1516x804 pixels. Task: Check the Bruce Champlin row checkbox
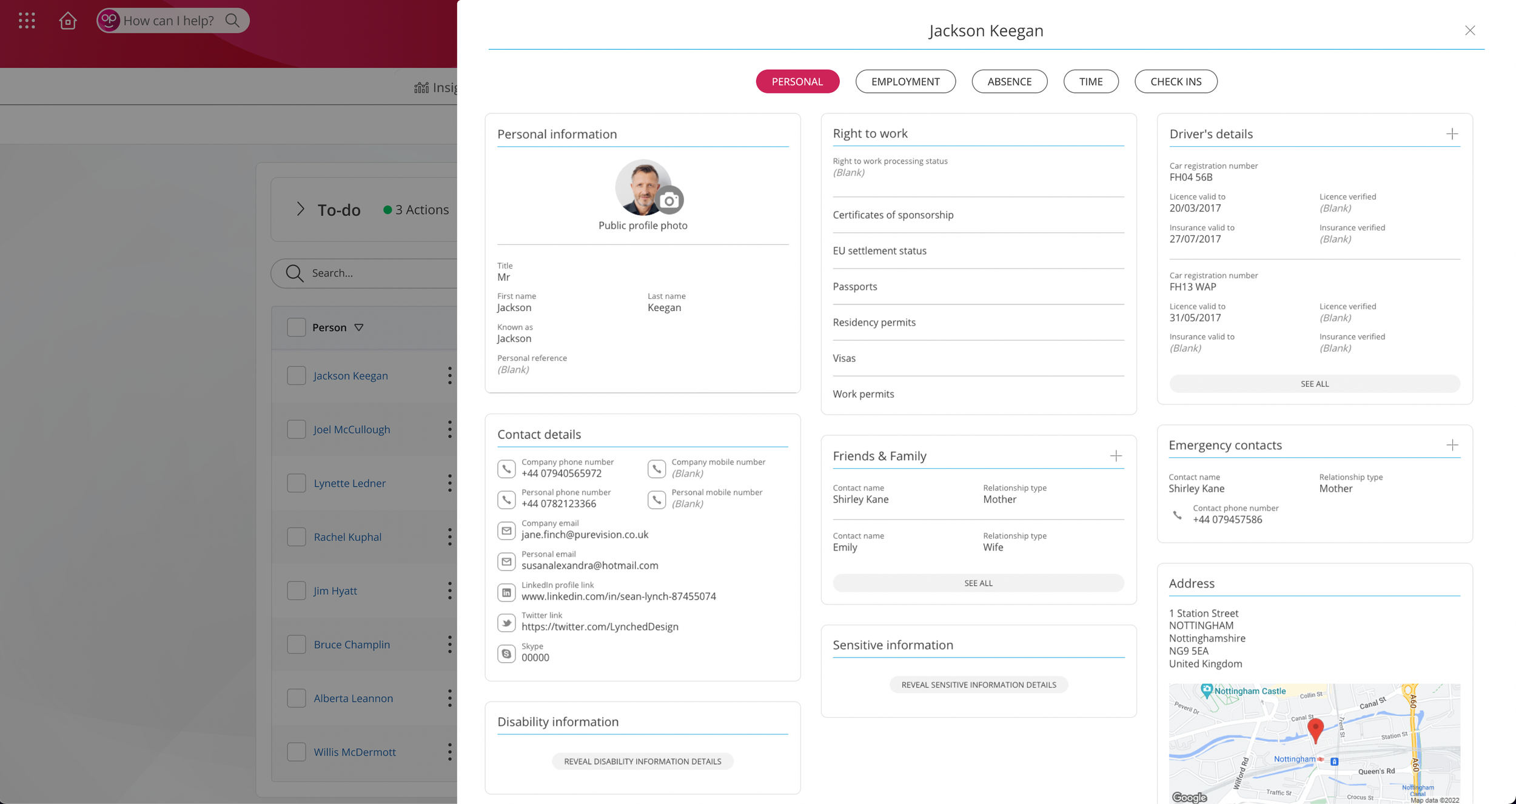[x=296, y=645]
